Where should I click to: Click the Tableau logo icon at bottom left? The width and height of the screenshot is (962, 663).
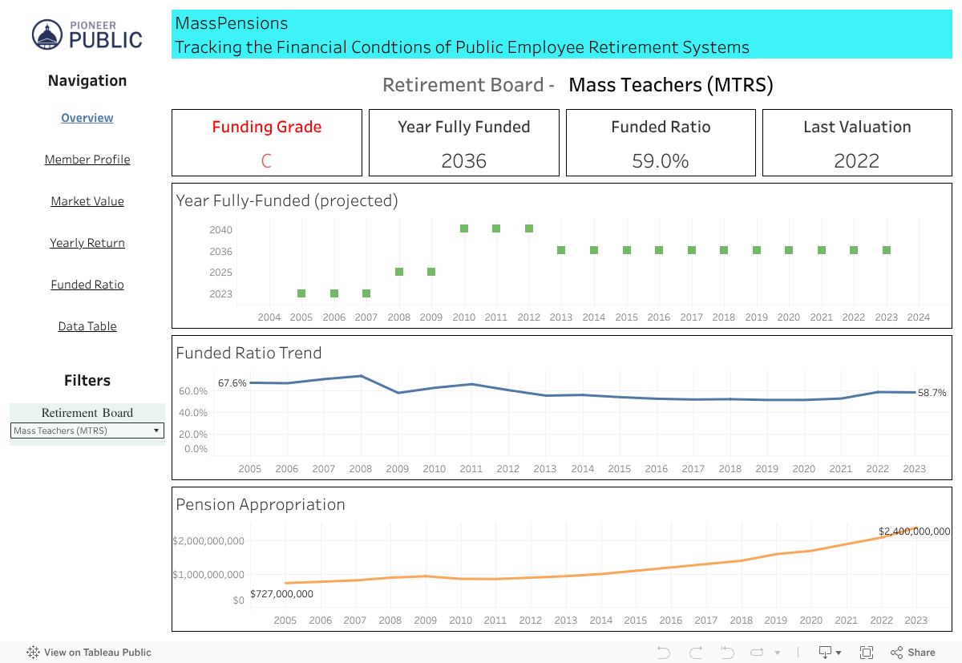pyautogui.click(x=34, y=653)
